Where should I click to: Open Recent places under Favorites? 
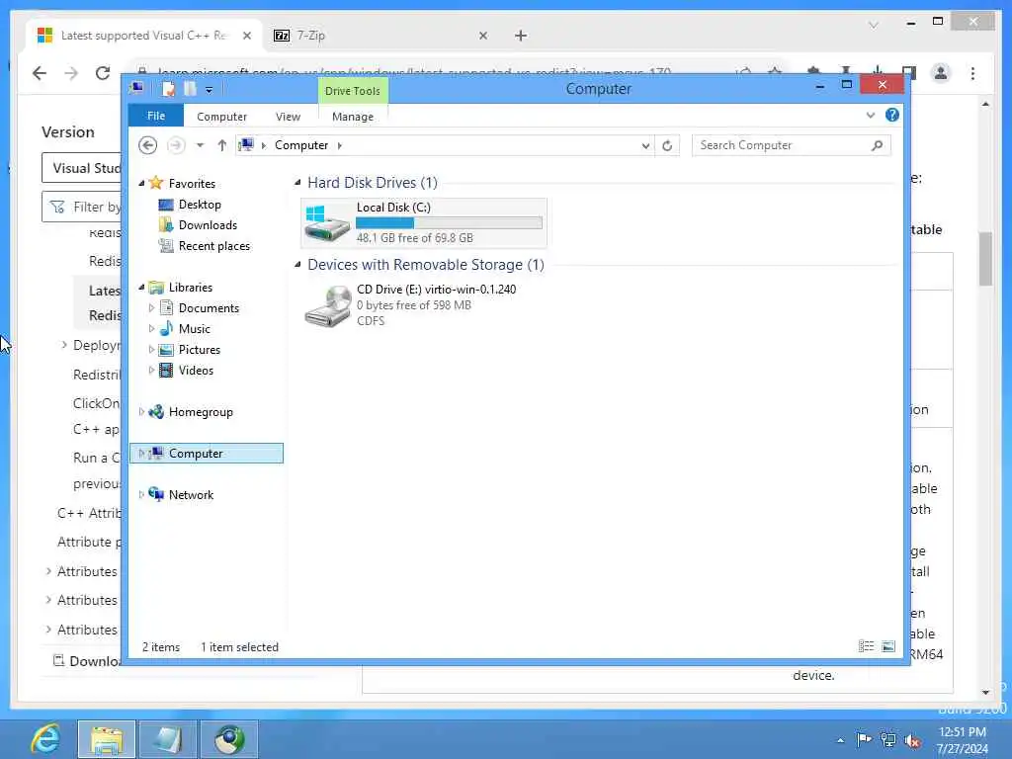213,246
